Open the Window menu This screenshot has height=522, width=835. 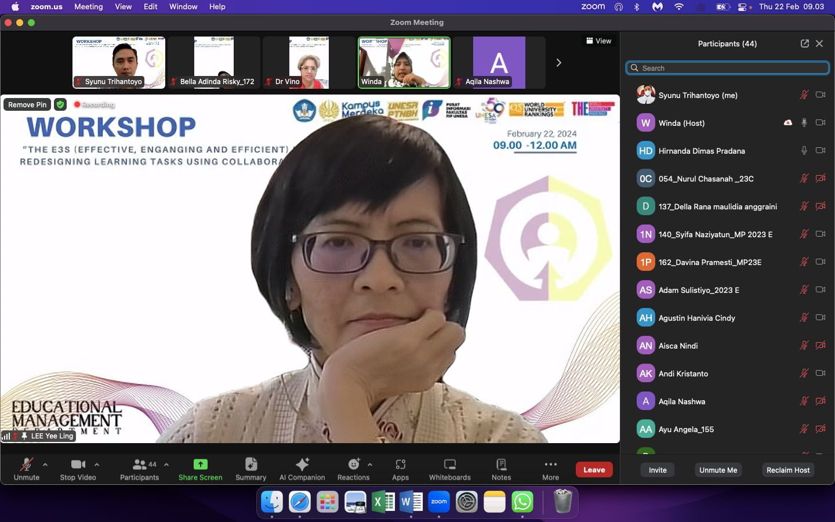[183, 6]
